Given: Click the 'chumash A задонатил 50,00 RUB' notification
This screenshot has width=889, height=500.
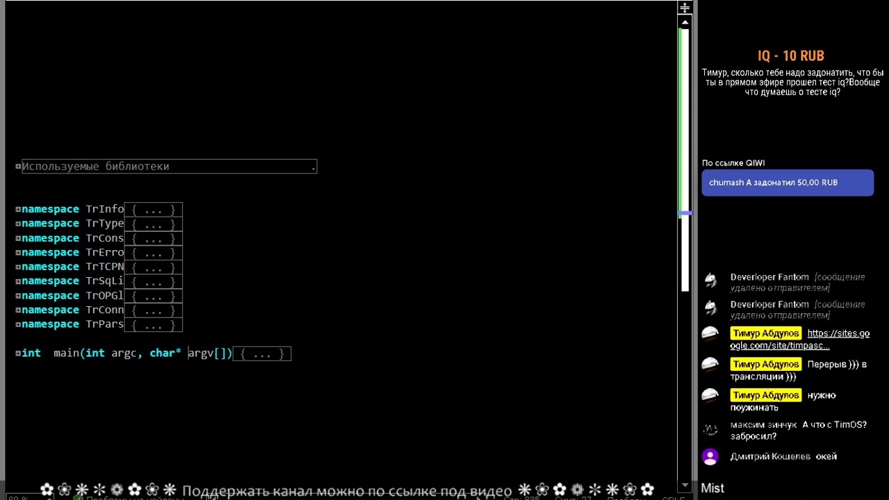Looking at the screenshot, I should [788, 183].
